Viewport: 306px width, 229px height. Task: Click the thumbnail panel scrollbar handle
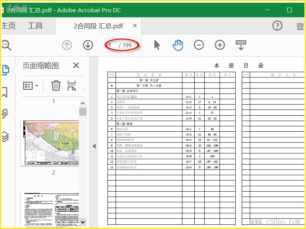tap(83, 111)
